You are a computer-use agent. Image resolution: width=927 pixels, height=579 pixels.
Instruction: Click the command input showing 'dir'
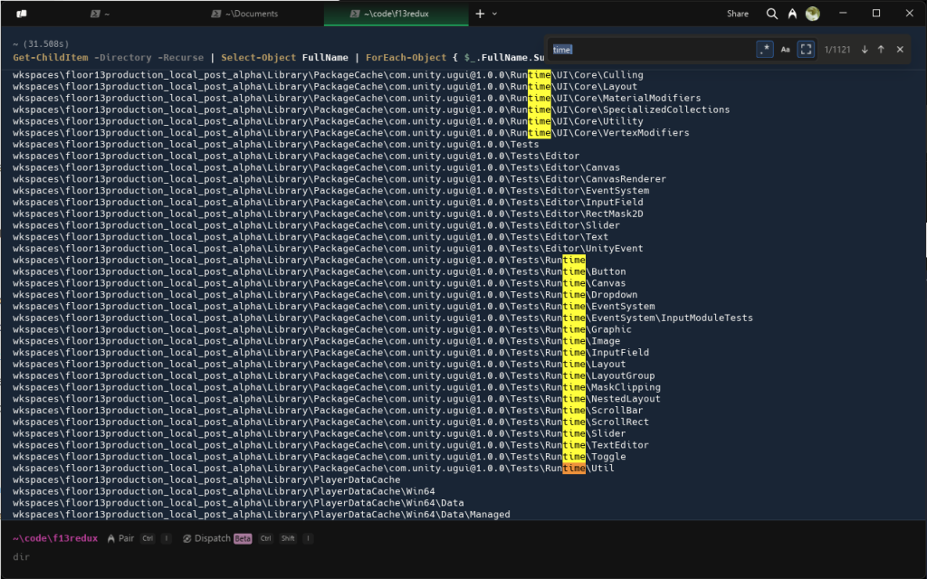click(x=22, y=556)
